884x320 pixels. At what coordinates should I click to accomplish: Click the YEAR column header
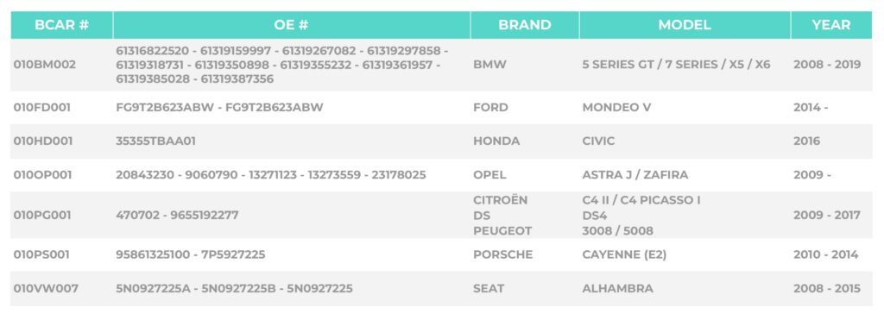point(831,25)
